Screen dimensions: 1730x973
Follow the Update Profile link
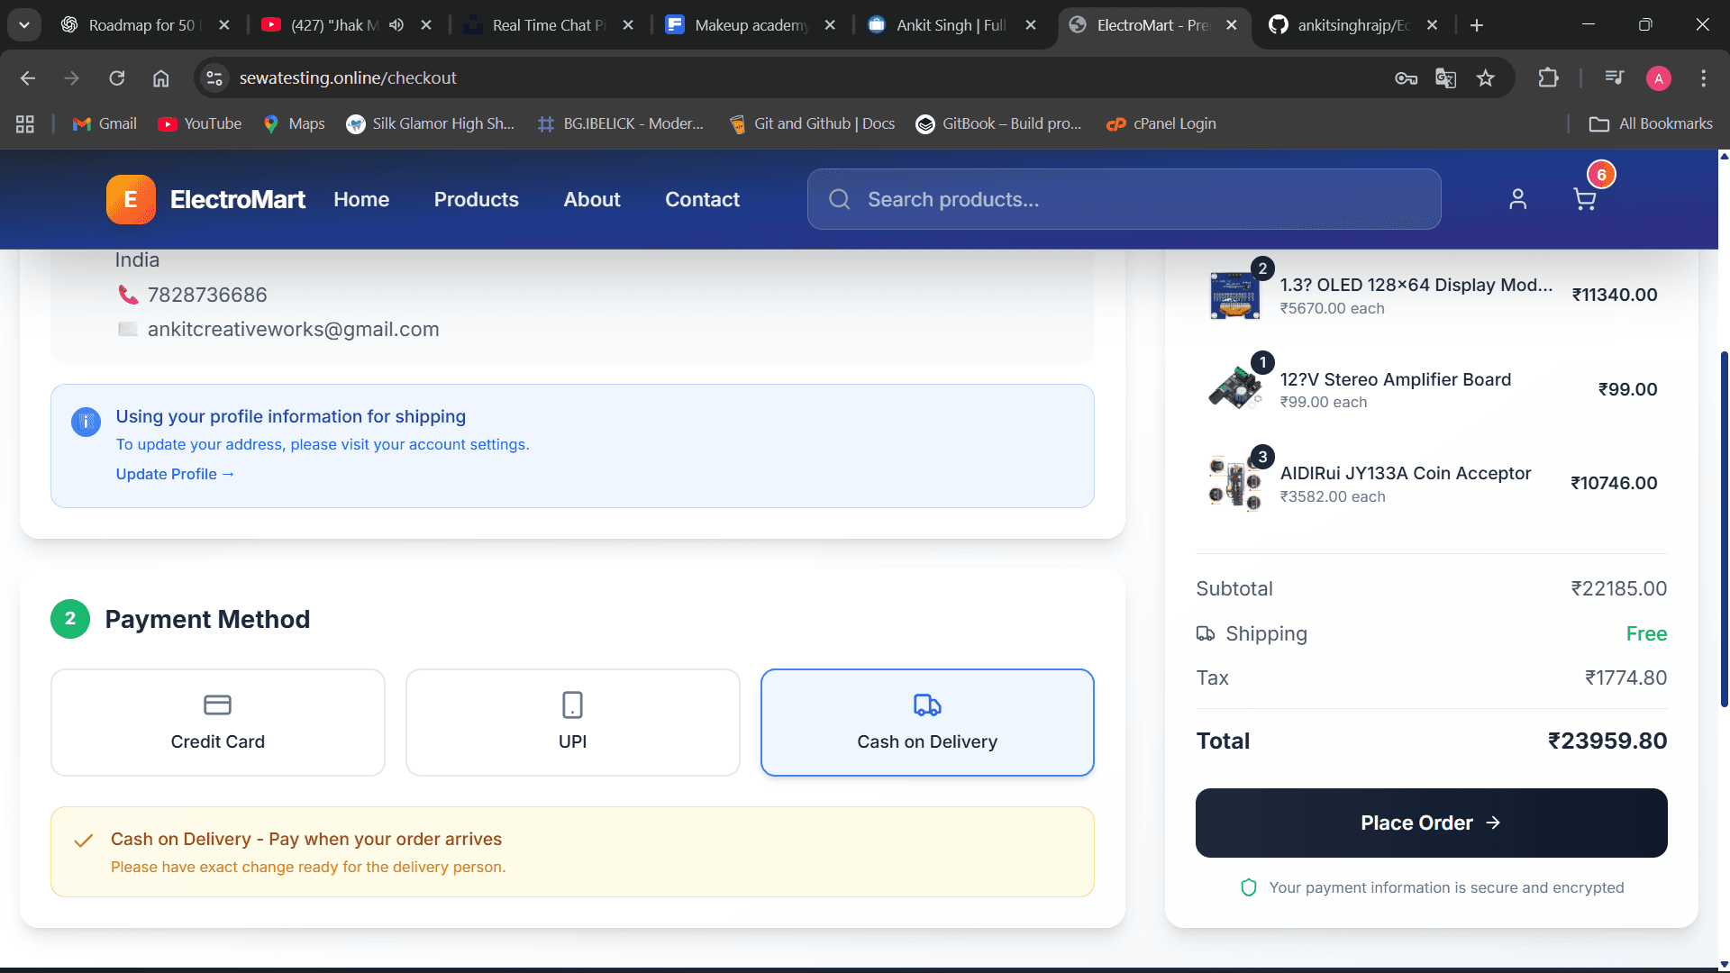[175, 474]
